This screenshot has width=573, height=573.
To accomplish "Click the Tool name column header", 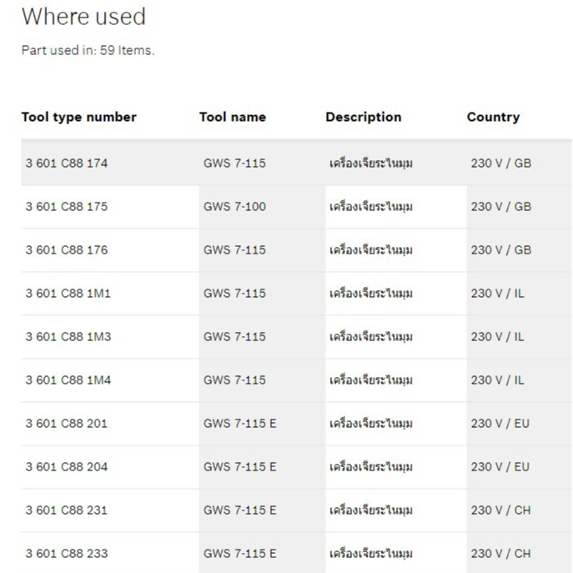I will coord(233,117).
